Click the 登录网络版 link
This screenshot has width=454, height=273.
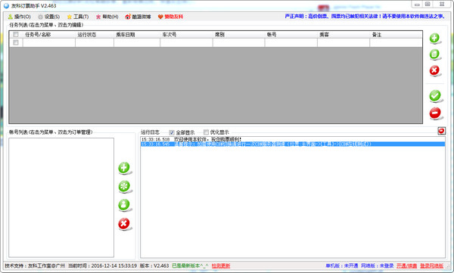click(x=432, y=265)
